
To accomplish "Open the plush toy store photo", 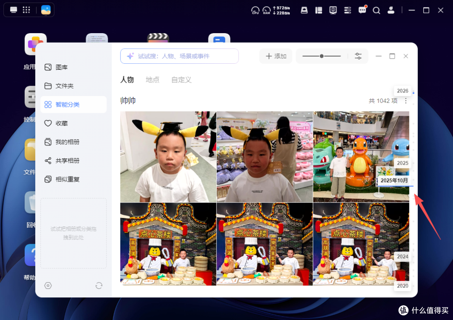I will [x=265, y=157].
